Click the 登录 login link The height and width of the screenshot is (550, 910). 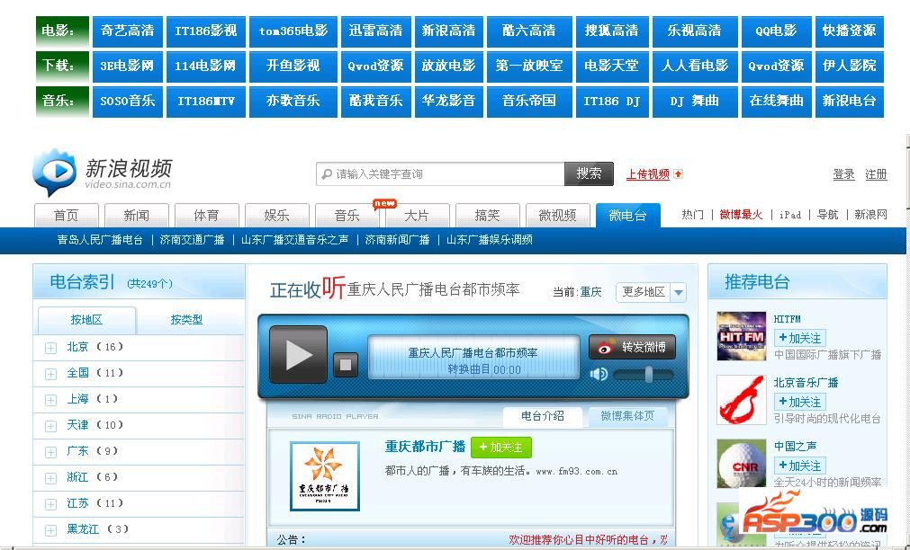point(843,173)
